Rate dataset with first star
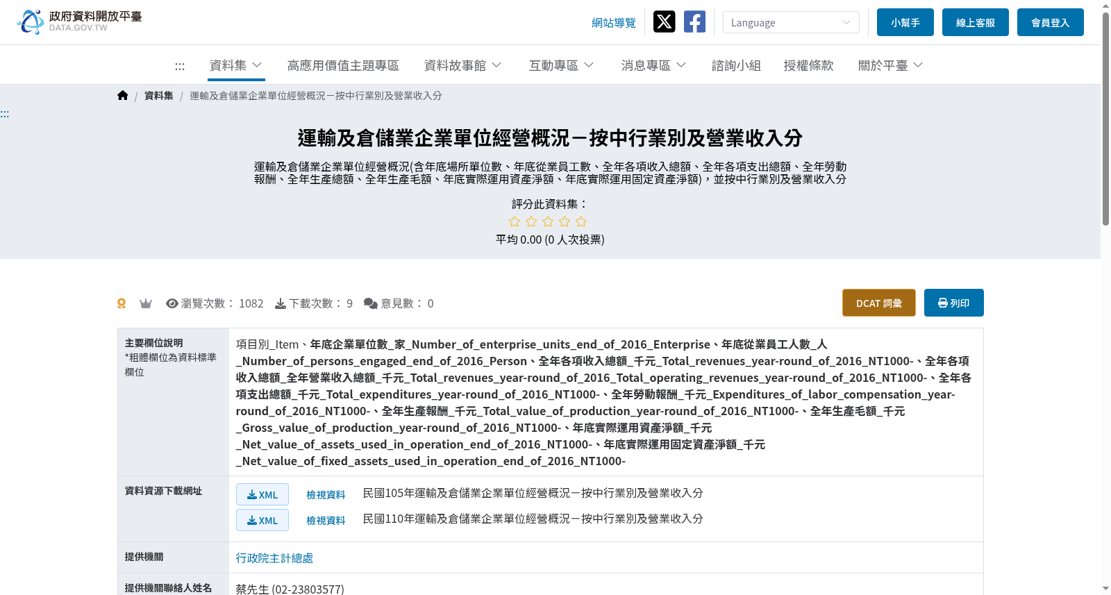1111x595 pixels. click(x=515, y=221)
